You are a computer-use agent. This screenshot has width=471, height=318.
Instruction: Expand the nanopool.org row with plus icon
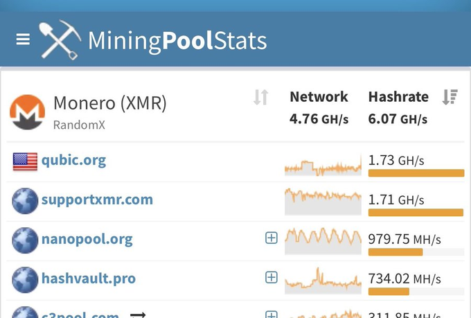(x=272, y=238)
